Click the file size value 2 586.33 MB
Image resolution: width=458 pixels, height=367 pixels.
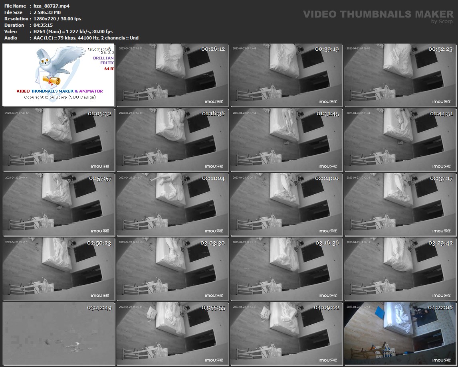[47, 12]
